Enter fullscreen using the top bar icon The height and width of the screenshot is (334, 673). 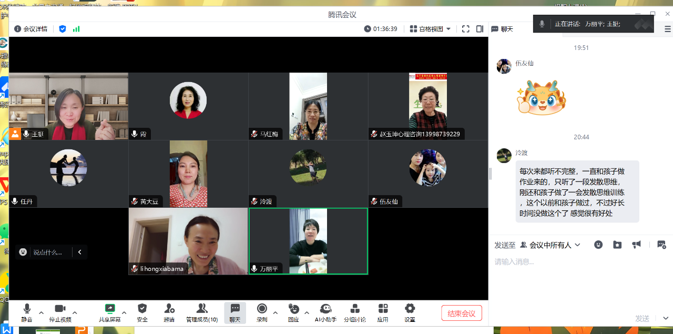465,29
